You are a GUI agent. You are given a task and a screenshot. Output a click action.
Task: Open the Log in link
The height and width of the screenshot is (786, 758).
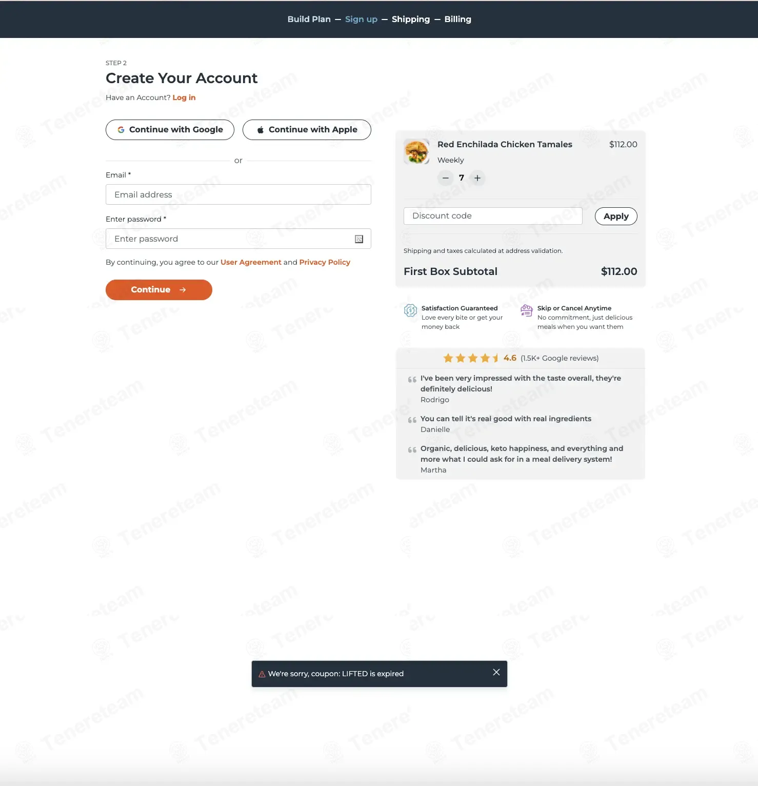click(184, 97)
